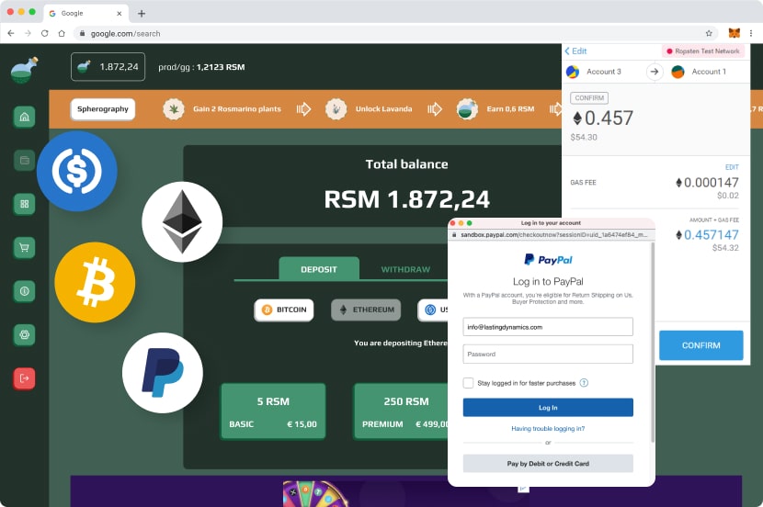Select Account 3 in MetaMask
This screenshot has width=763, height=507.
(594, 72)
